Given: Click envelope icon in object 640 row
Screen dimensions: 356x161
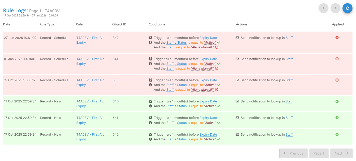Looking at the screenshot, I should pyautogui.click(x=237, y=101).
